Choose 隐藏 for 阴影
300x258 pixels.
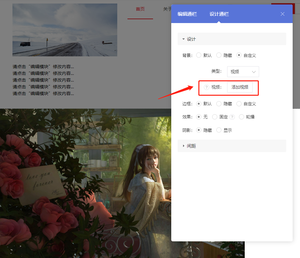coord(199,130)
